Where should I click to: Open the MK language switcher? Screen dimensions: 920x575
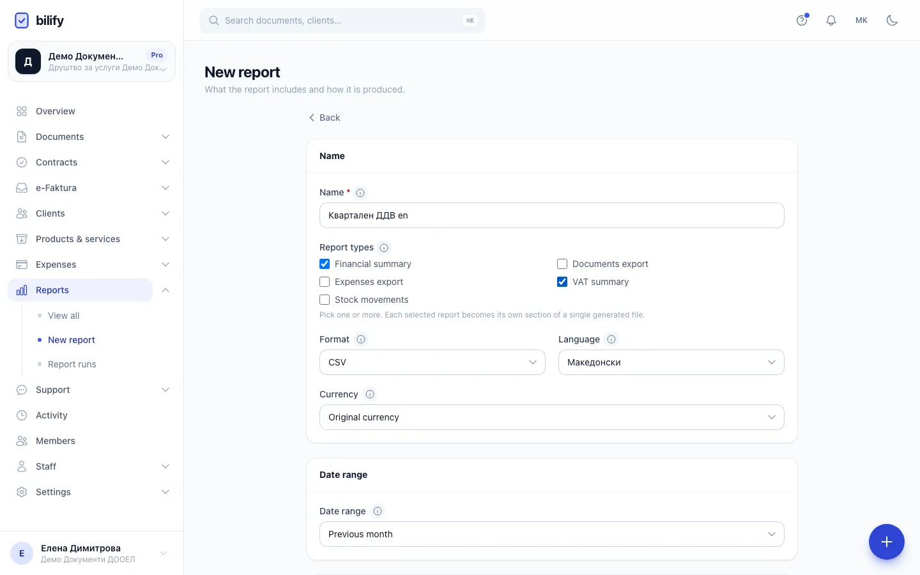pyautogui.click(x=862, y=20)
